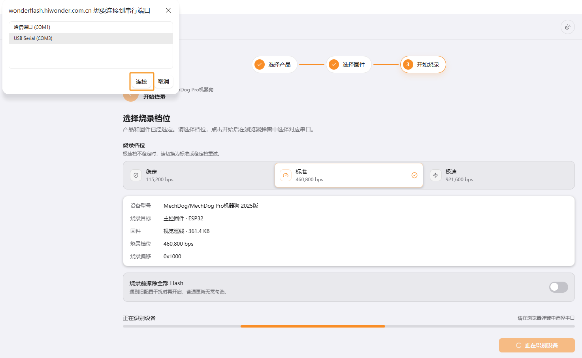Screen dimensions: 582x358
Task: Enable the 烧录前擦除全部 Flash toggle
Action: coord(559,287)
